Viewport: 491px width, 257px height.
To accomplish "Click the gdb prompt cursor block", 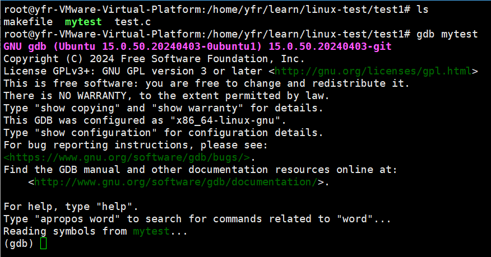I will tap(44, 244).
